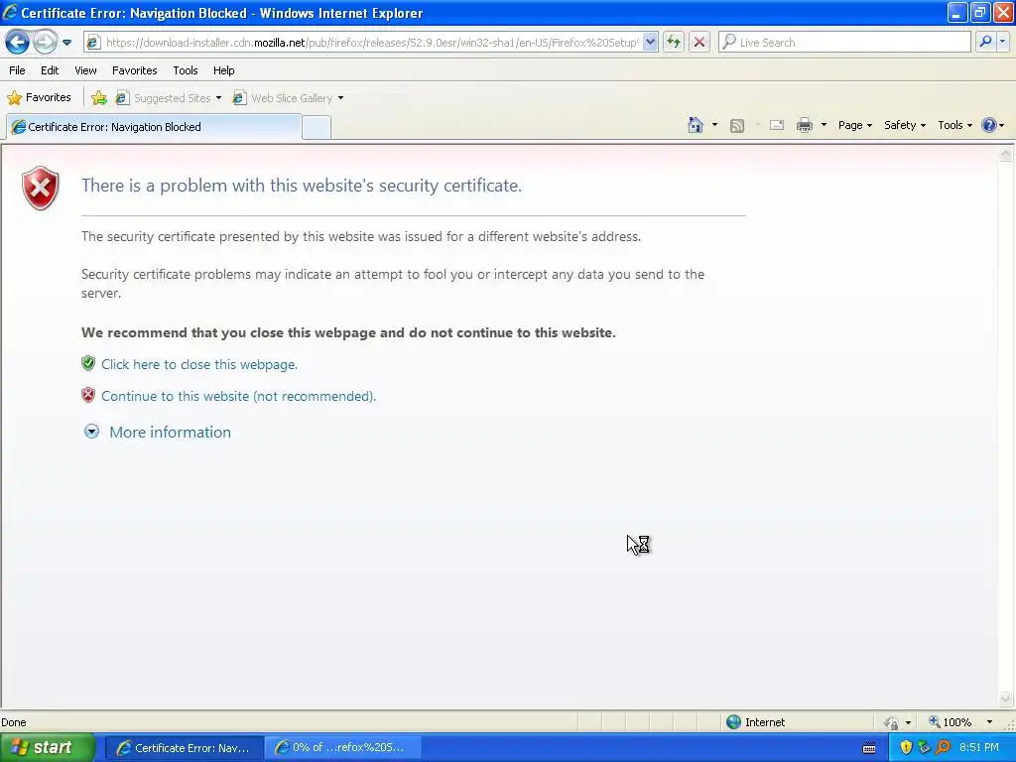The image size is (1016, 762).
Task: Click the search magnifier button
Action: (x=985, y=42)
